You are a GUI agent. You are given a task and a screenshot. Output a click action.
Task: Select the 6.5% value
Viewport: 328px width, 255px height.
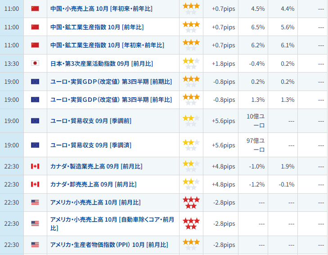point(258,27)
